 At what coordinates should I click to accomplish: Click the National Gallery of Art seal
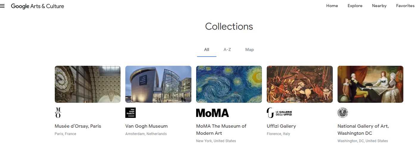(343, 113)
